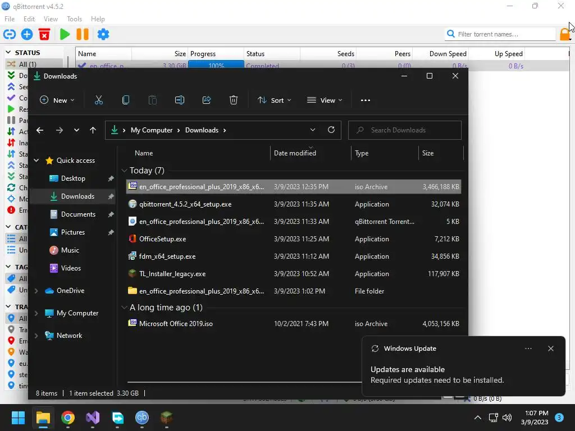Click qBittorrent add torrent file icon
Viewport: 575px width, 431px height.
27,34
